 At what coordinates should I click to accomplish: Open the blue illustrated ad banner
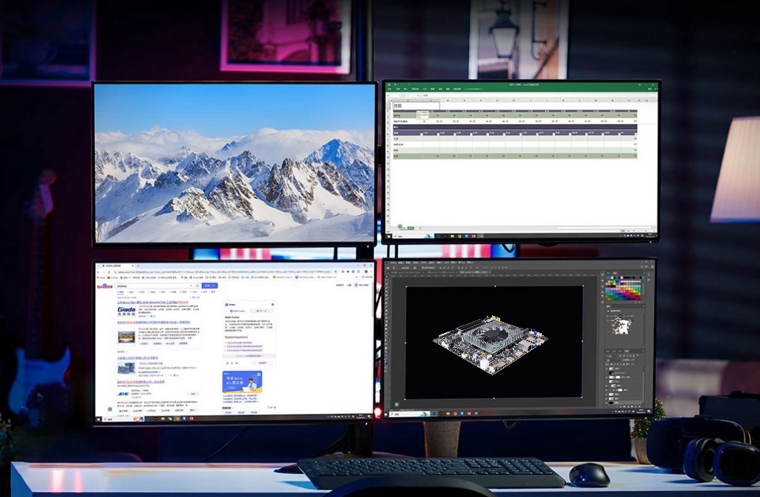(242, 383)
